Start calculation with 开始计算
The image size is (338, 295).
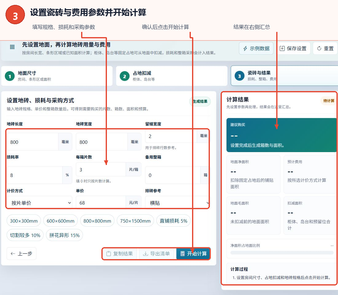(x=193, y=254)
